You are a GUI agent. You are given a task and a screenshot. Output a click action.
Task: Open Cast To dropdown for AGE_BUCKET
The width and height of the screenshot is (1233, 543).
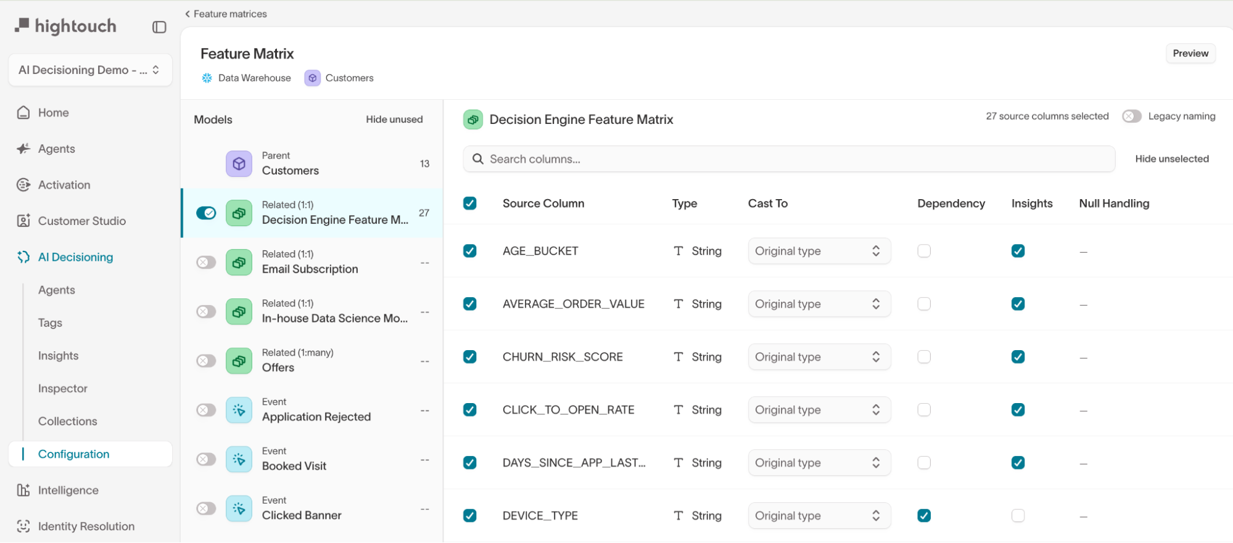point(819,251)
